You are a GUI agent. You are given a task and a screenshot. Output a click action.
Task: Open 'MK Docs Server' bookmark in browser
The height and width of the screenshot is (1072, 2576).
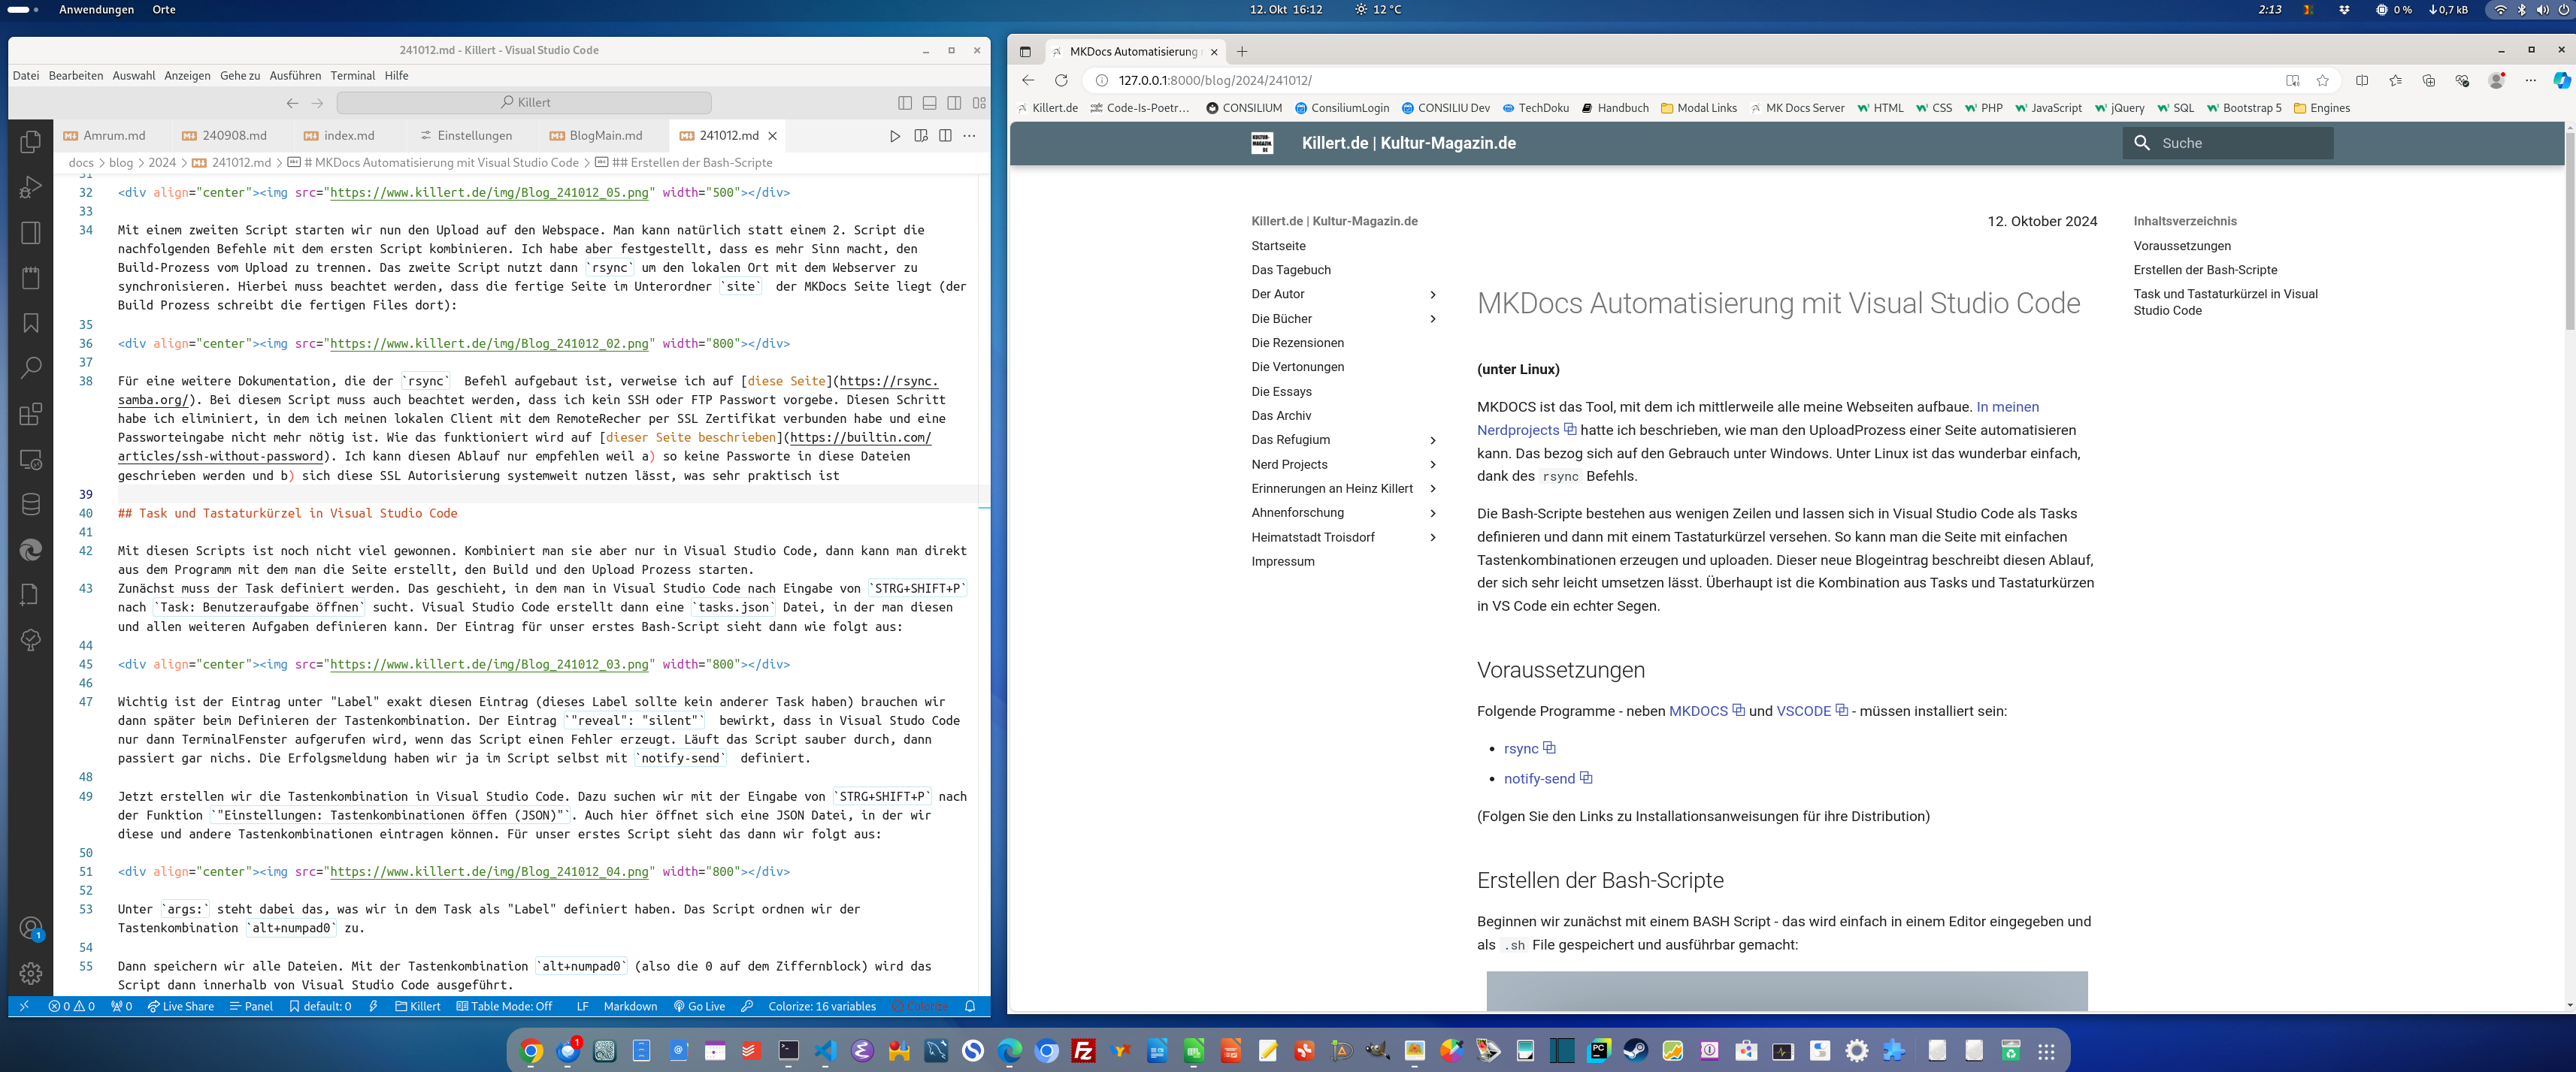1797,108
